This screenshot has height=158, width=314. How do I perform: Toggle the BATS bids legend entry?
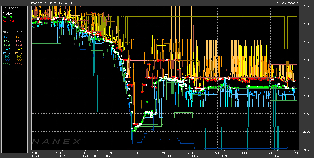(7, 53)
